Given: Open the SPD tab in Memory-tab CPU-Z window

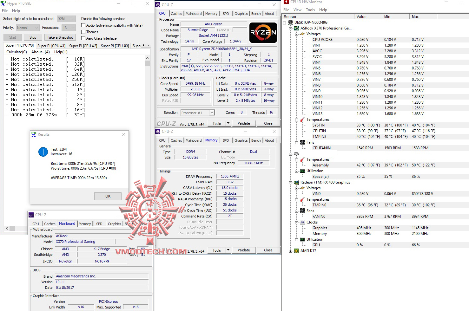Looking at the screenshot, I should click(x=226, y=140).
